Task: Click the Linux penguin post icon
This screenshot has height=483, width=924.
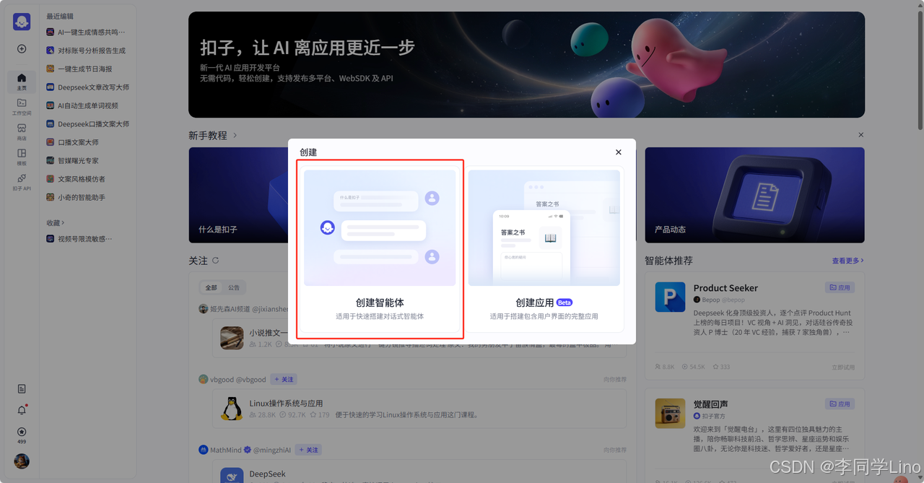Action: [x=232, y=408]
